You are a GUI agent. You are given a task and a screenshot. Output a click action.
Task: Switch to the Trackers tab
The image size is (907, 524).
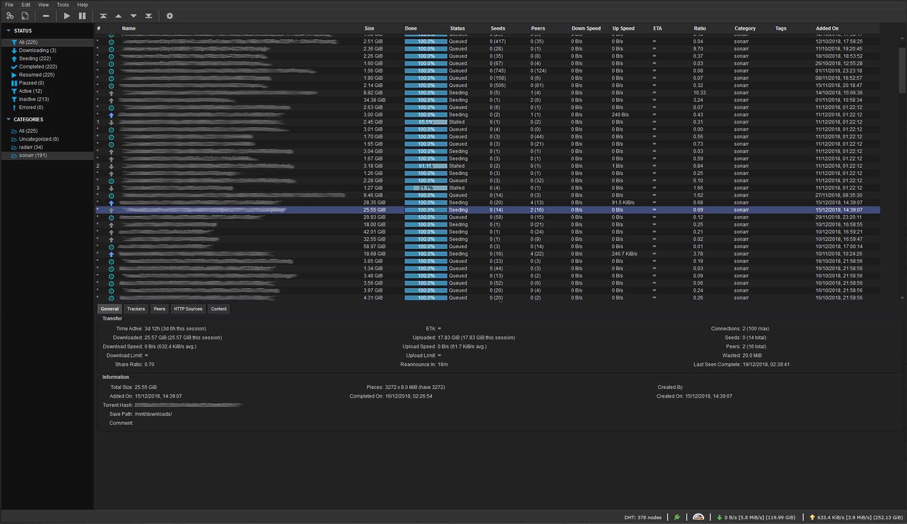click(x=135, y=309)
